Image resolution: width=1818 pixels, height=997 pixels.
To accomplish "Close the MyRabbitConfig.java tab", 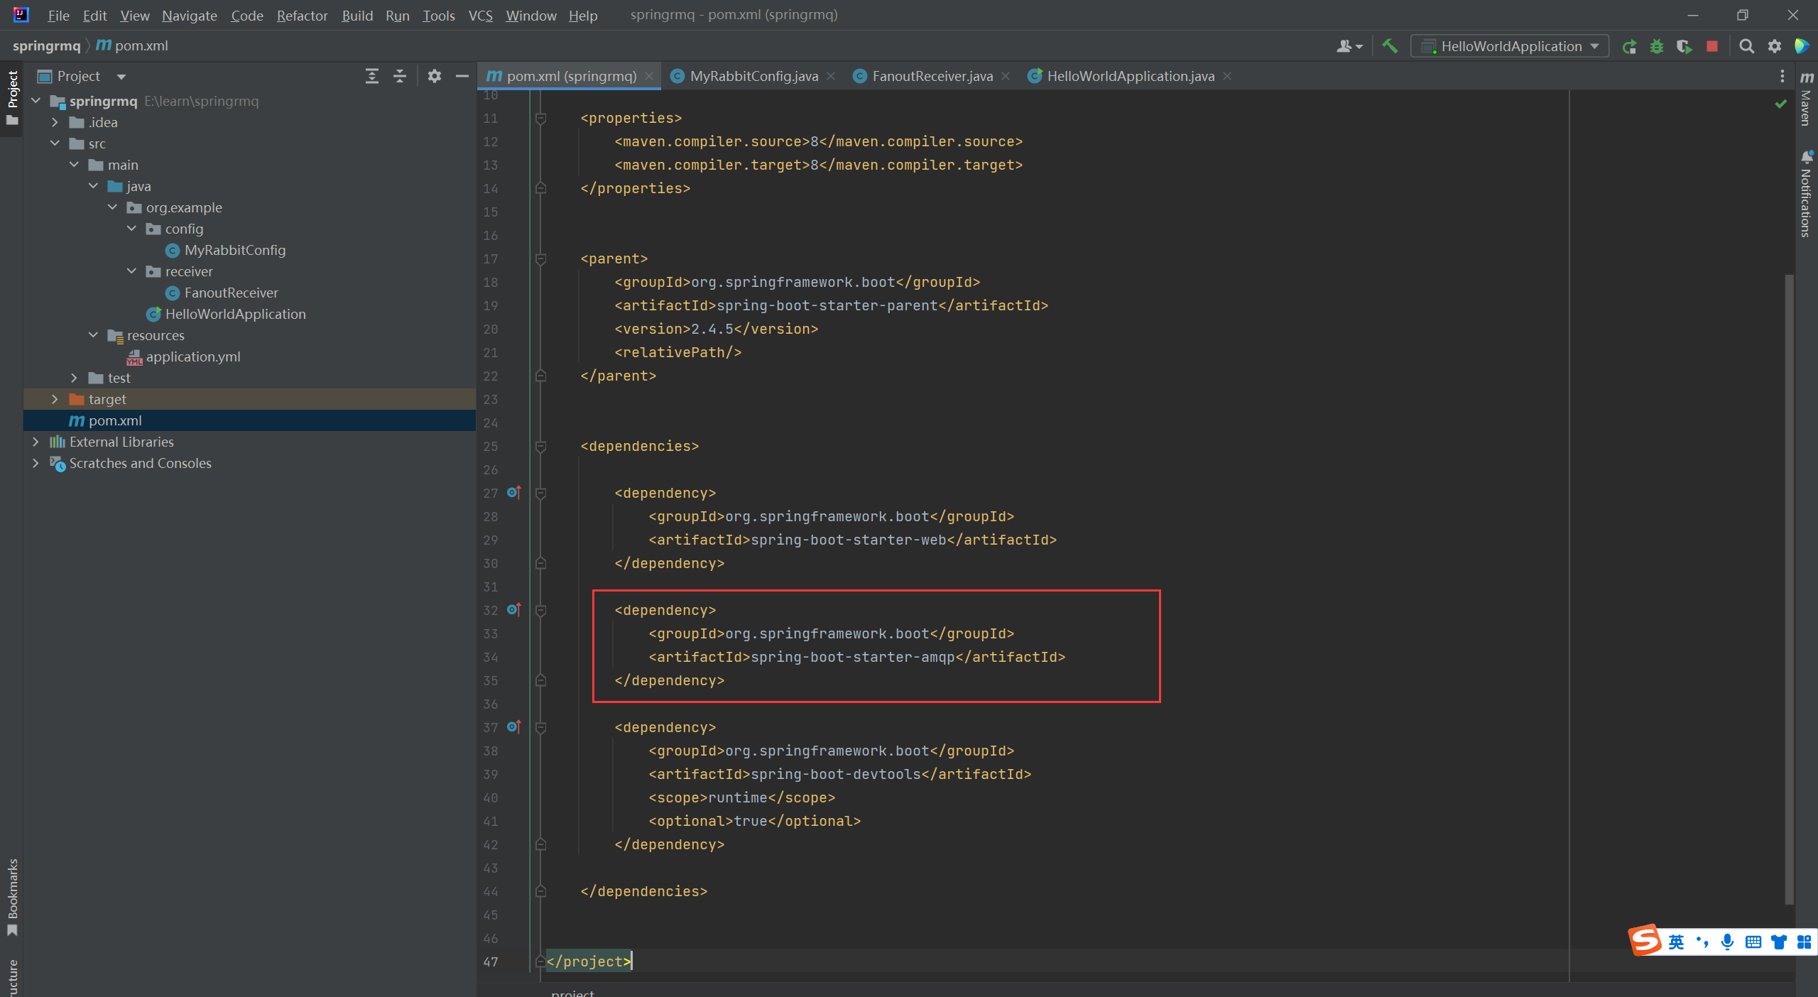I will click(x=830, y=76).
